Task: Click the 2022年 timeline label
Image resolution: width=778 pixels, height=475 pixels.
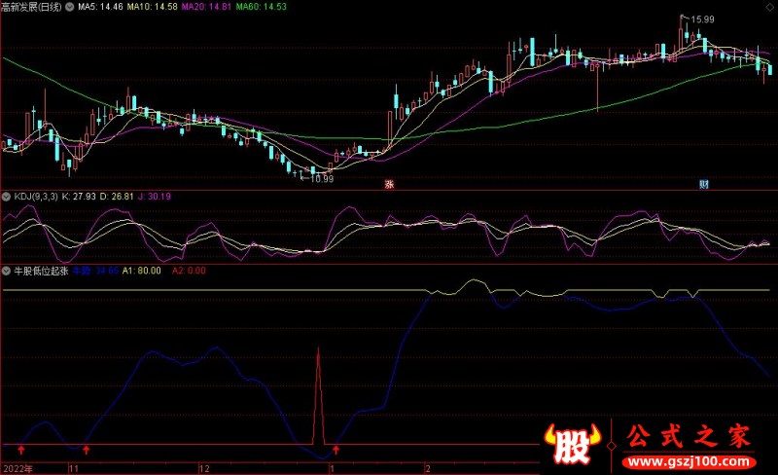Action: click(x=17, y=468)
